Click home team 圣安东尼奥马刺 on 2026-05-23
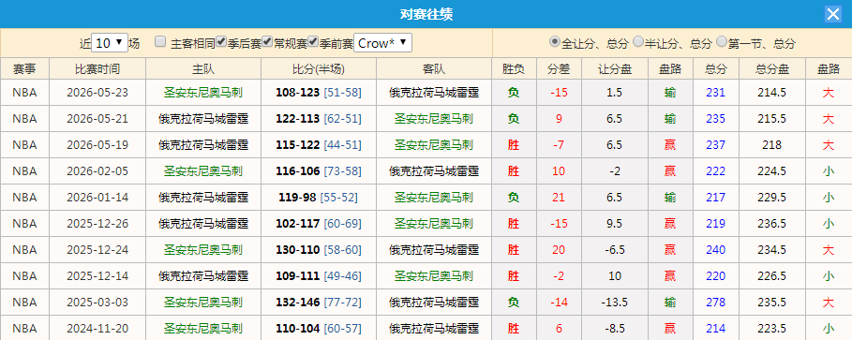The width and height of the screenshot is (852, 340). pyautogui.click(x=203, y=93)
